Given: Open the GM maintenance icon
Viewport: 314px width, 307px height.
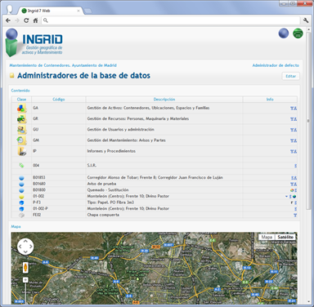Looking at the screenshot, I should coord(22,140).
